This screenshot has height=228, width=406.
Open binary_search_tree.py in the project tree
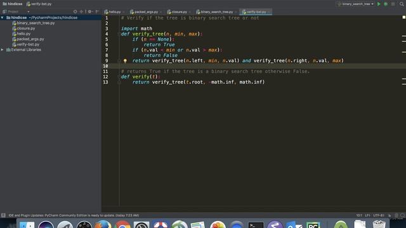tap(34, 23)
